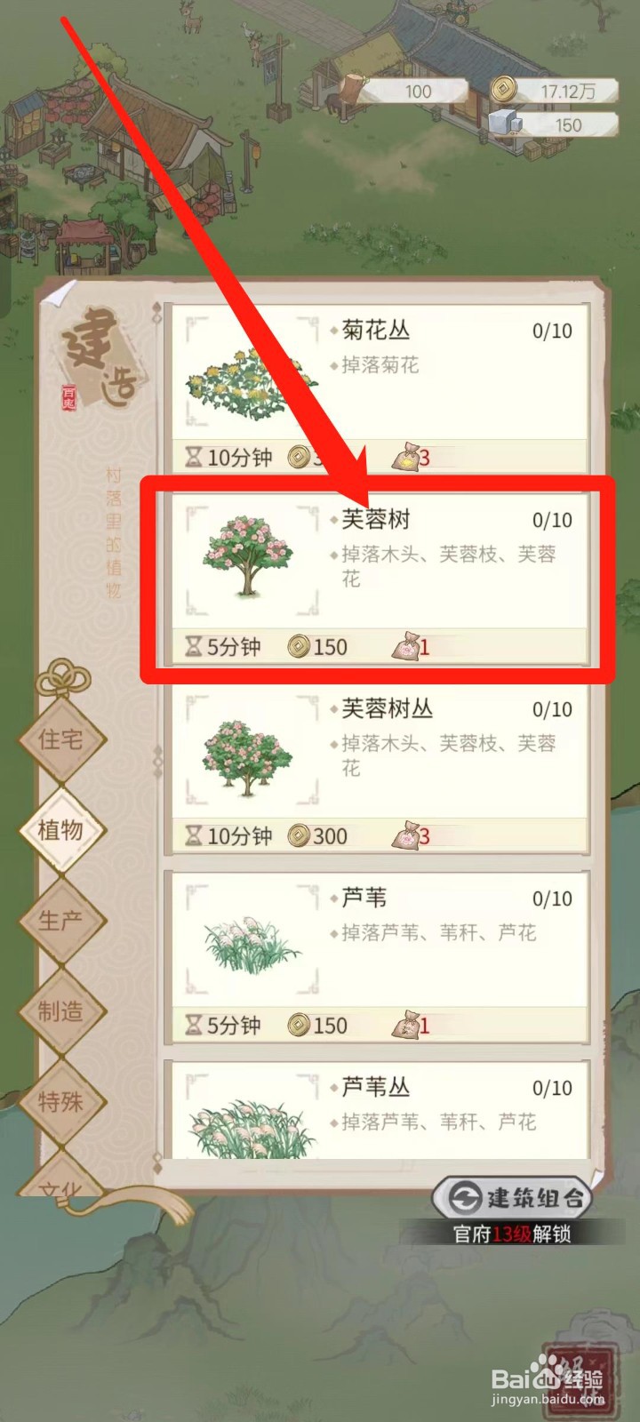Image resolution: width=640 pixels, height=1422 pixels.
Task: Click the 建筑组合 button
Action: point(512,1198)
